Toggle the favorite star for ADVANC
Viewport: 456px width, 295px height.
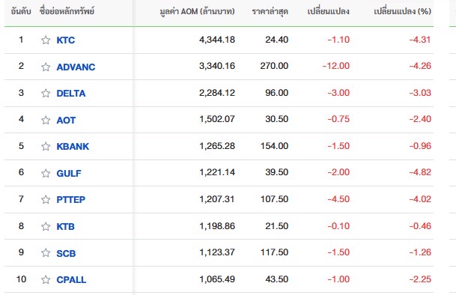(x=46, y=67)
